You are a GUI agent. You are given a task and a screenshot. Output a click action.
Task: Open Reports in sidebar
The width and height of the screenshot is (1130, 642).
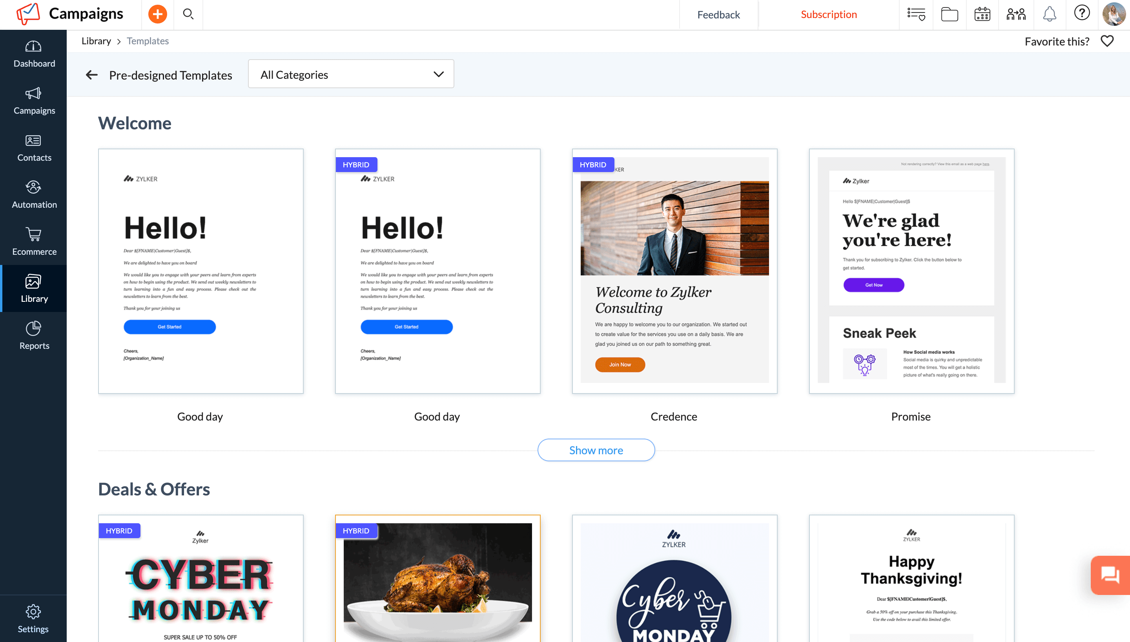[34, 335]
